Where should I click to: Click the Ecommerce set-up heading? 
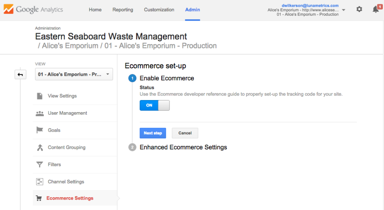(x=155, y=66)
